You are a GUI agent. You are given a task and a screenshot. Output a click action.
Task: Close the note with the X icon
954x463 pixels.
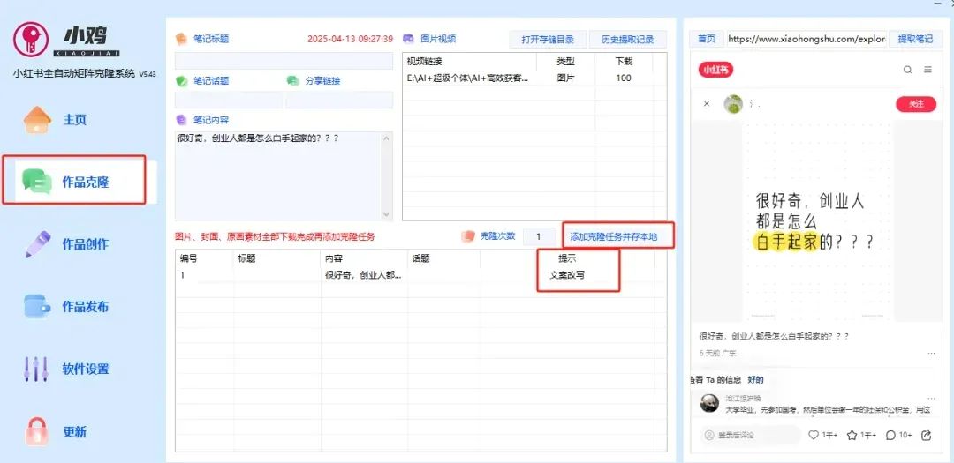(x=707, y=104)
